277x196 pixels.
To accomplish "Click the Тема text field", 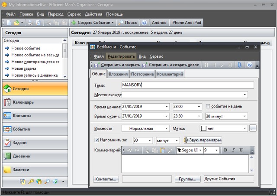I will point(187,85).
